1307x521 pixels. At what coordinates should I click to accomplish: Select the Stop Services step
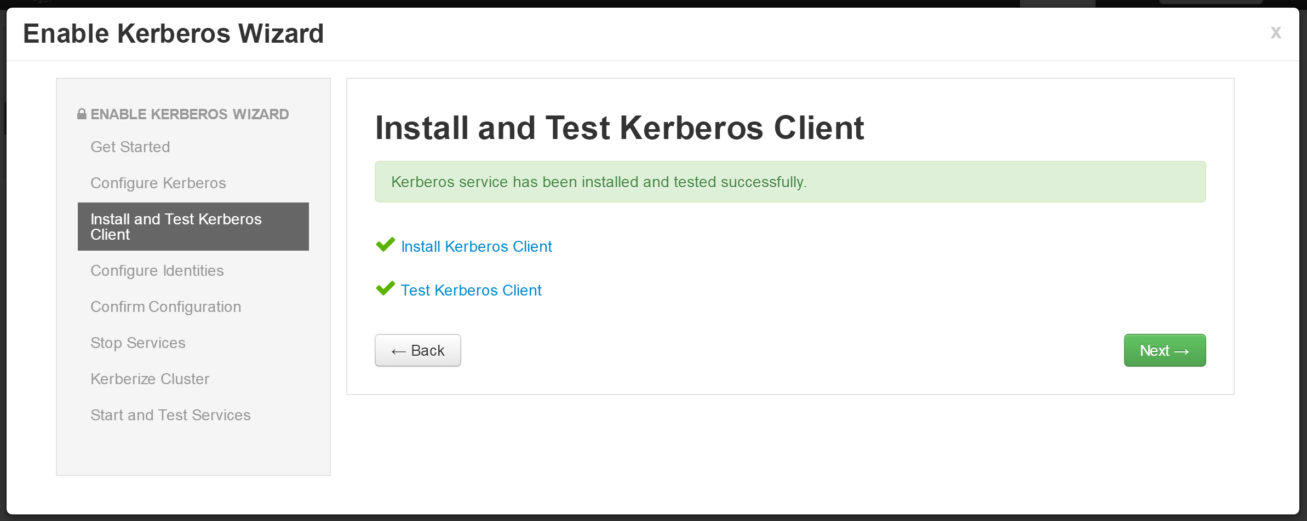138,343
